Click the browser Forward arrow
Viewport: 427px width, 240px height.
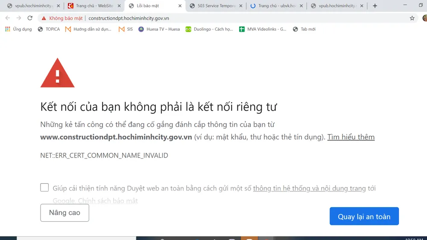point(18,18)
